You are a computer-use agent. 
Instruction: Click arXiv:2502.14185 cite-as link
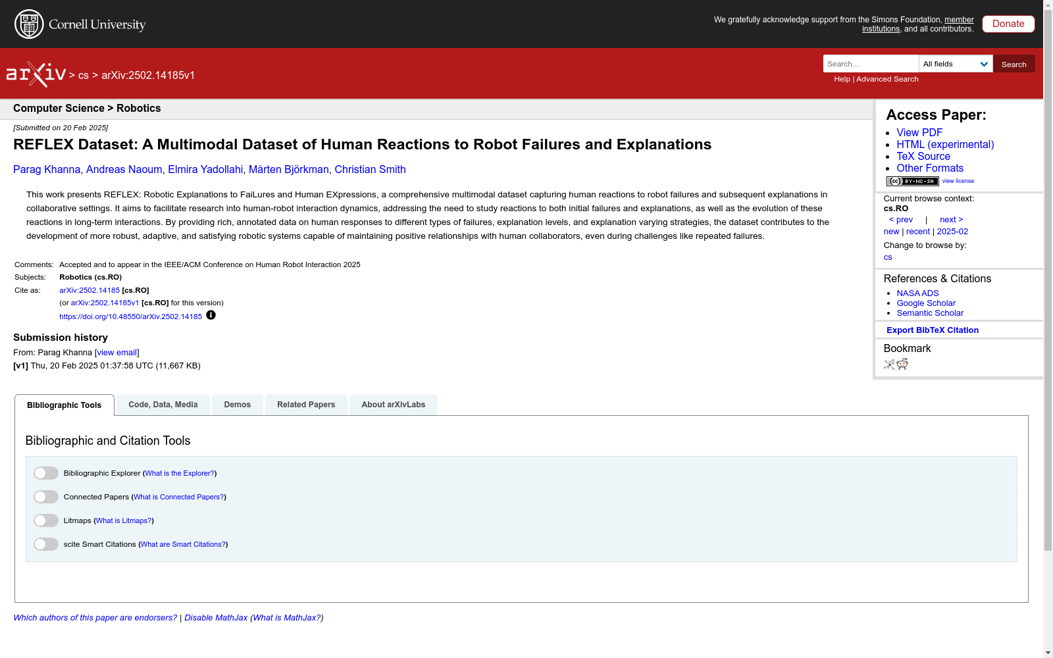tap(90, 290)
